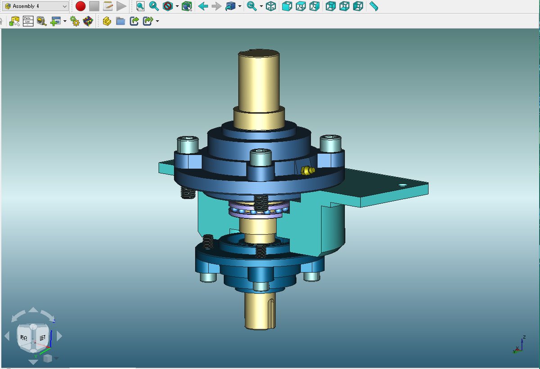Select the yellow grease fitting on flange
The image size is (540, 369).
pos(307,170)
